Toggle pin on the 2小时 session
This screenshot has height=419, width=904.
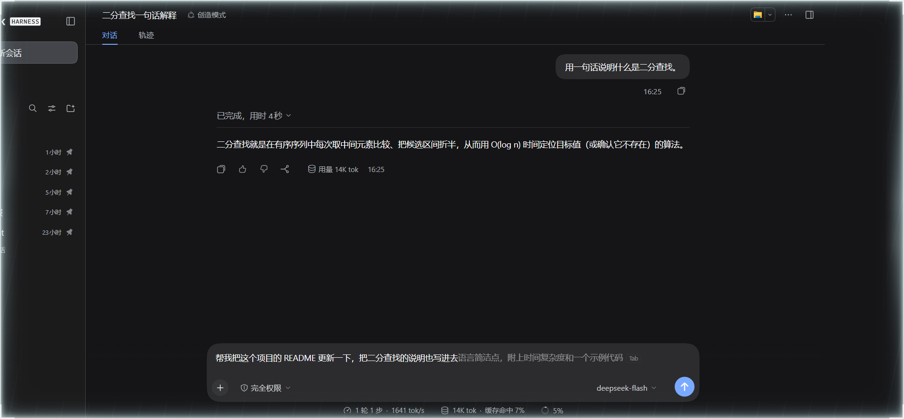point(70,172)
